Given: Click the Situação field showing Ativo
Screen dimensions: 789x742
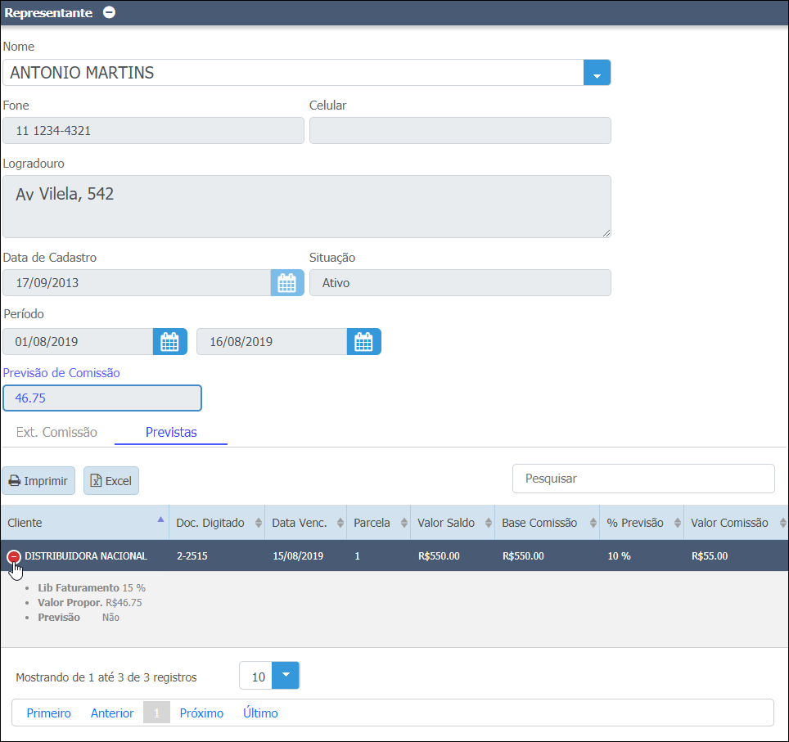Looking at the screenshot, I should (460, 283).
